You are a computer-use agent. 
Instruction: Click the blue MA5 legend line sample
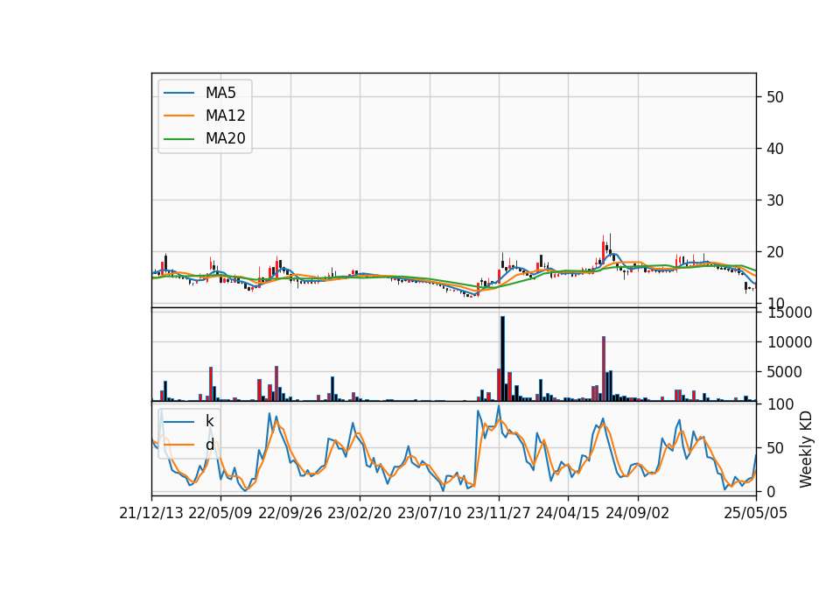point(178,93)
